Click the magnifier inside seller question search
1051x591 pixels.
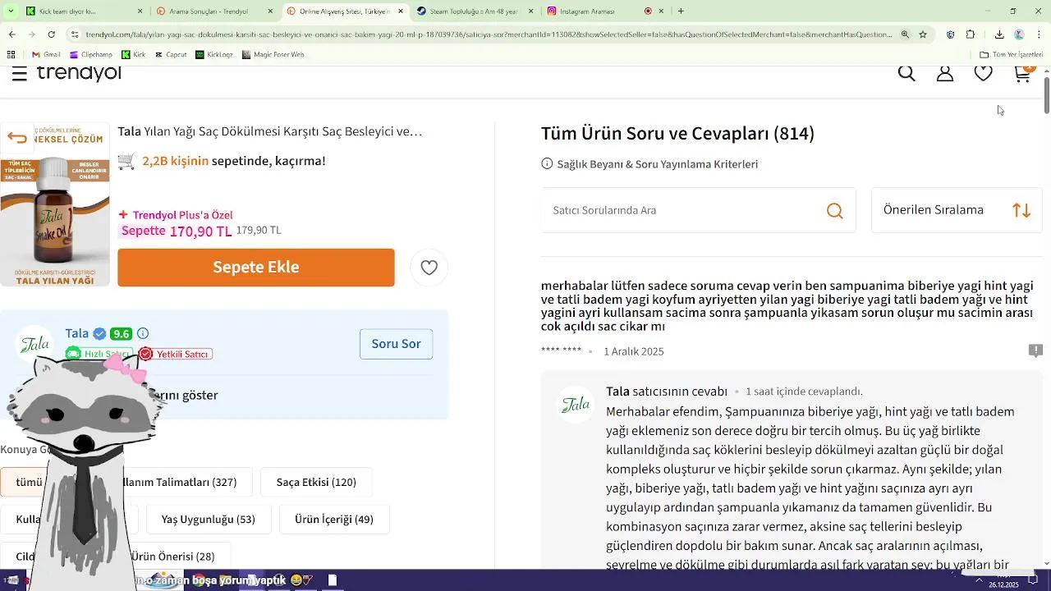[835, 211]
